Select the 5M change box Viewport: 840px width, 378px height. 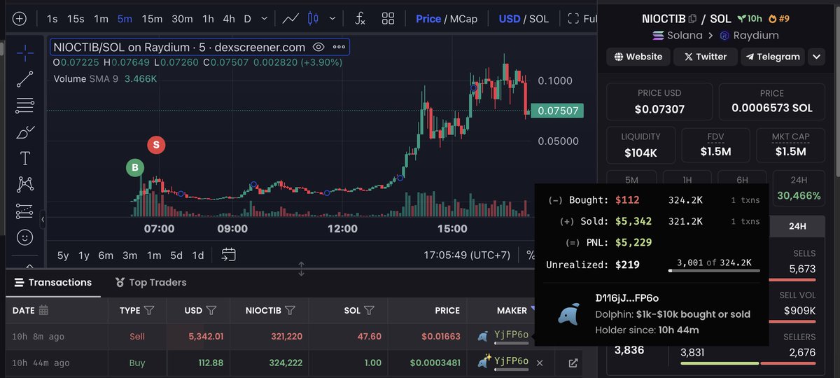[x=631, y=179]
